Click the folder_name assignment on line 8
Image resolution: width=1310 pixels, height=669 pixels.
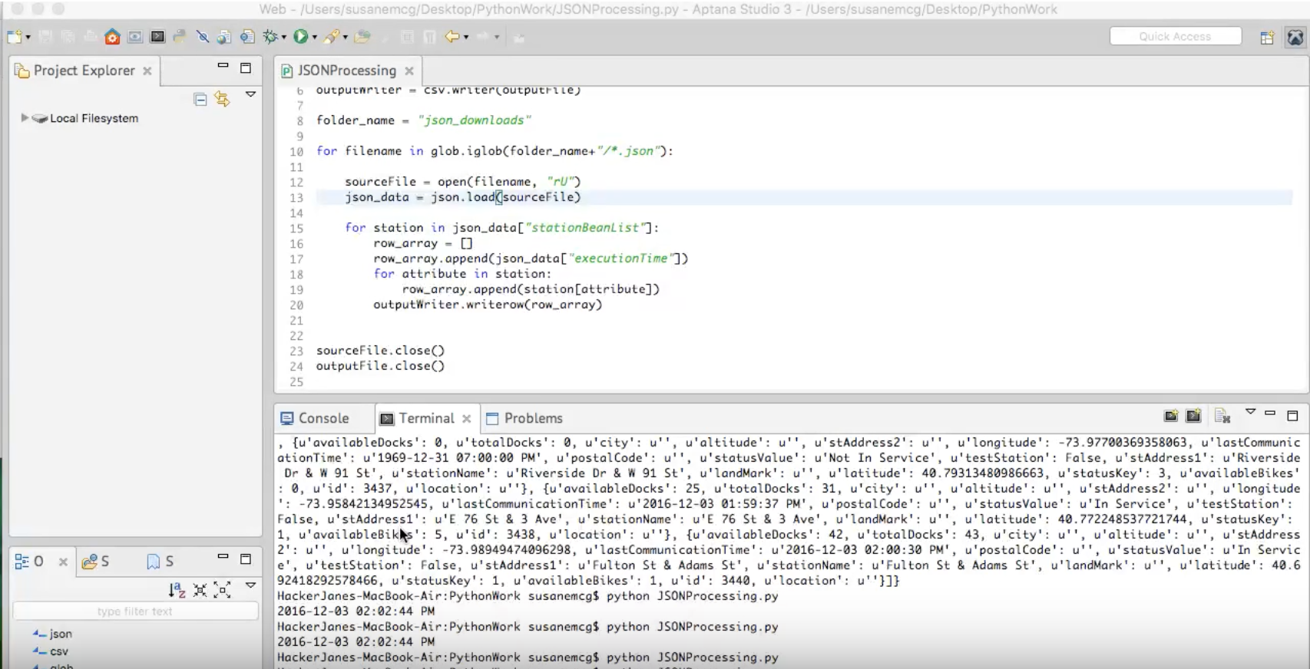(x=424, y=120)
